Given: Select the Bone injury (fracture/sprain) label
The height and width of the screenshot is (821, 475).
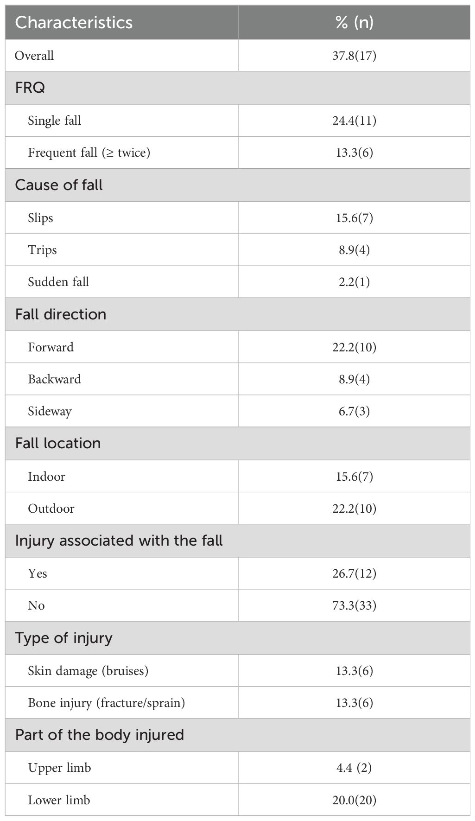Looking at the screenshot, I should point(106,703).
